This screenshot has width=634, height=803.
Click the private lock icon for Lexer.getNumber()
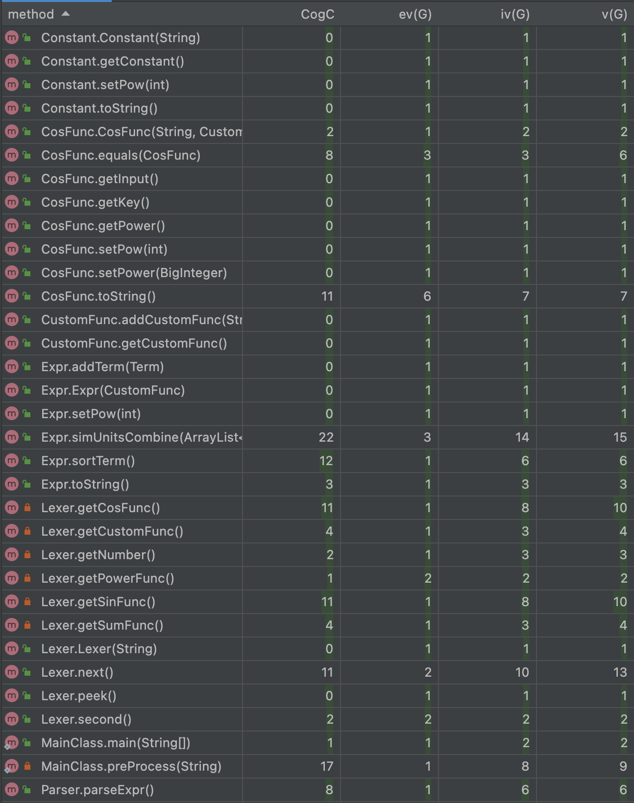tap(27, 555)
